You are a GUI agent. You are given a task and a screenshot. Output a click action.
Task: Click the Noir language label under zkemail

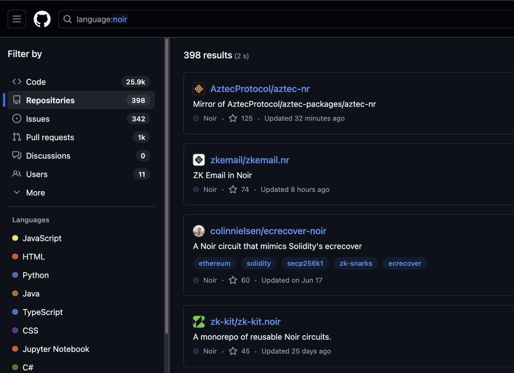tap(210, 190)
